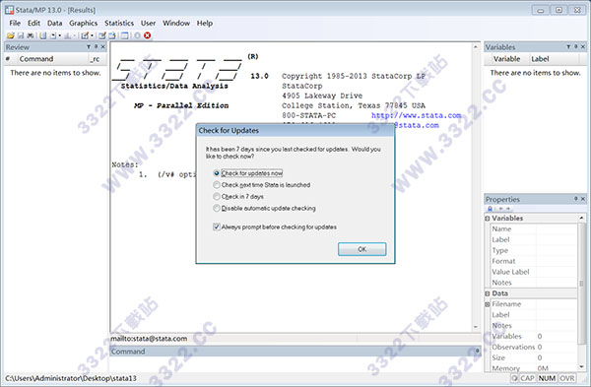This screenshot has height=387, width=591.
Task: Pin the Command window
Action: tap(477, 351)
